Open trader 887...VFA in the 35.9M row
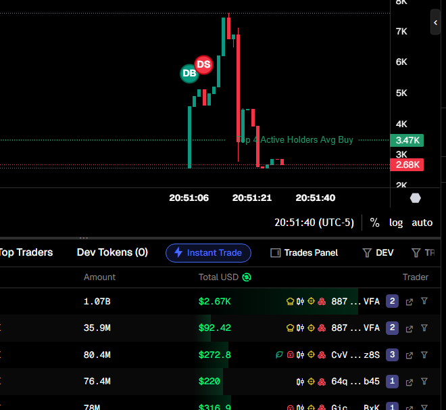Screen dimensions: 446x410 tap(355, 328)
